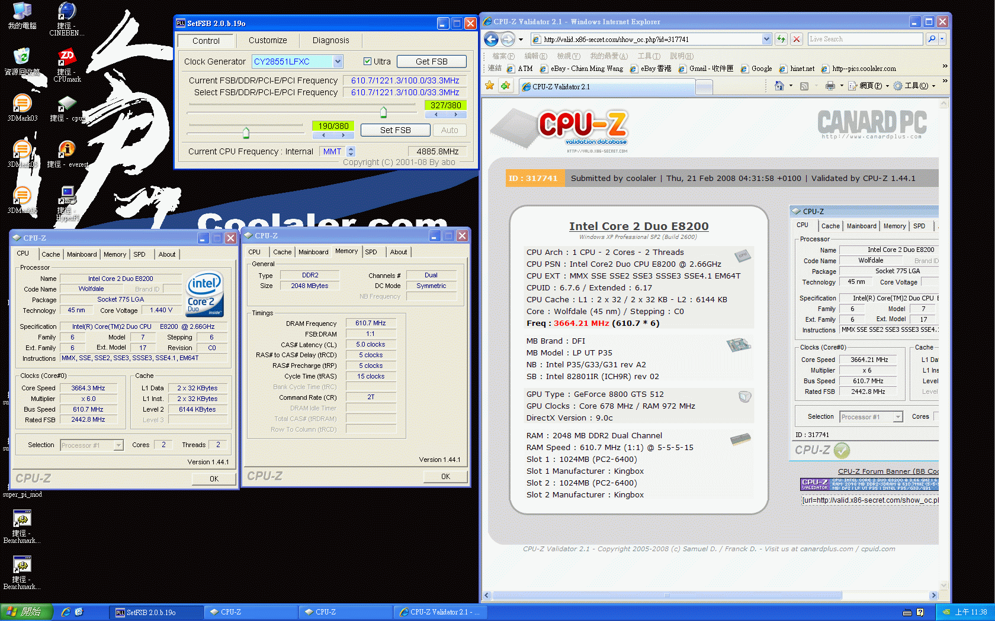Click the CPU-Z validation database logo
The height and width of the screenshot is (621, 995).
click(560, 130)
